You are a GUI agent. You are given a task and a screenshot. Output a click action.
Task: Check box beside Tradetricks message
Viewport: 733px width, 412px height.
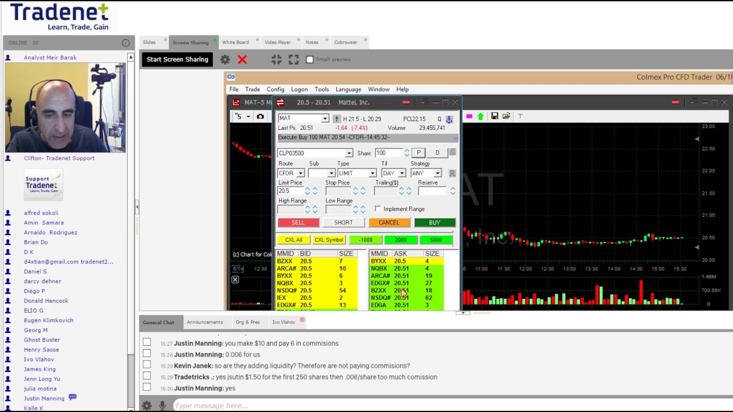(x=147, y=377)
